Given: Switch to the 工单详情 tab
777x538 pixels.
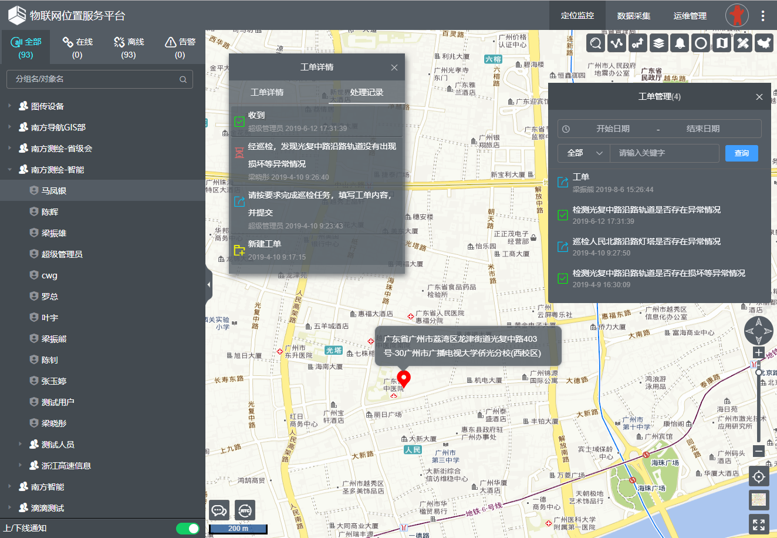Looking at the screenshot, I should (267, 92).
